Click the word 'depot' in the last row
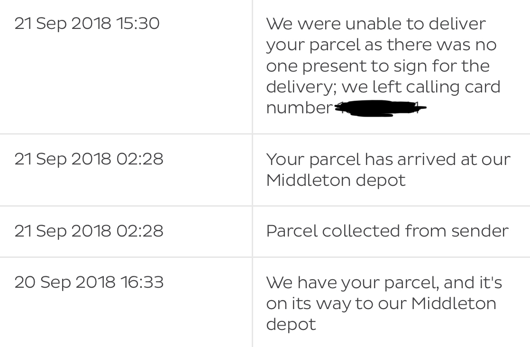This screenshot has height=347, width=530. point(291,325)
